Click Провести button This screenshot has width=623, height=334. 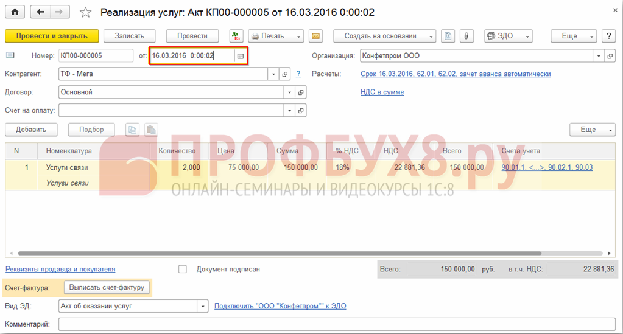point(192,36)
